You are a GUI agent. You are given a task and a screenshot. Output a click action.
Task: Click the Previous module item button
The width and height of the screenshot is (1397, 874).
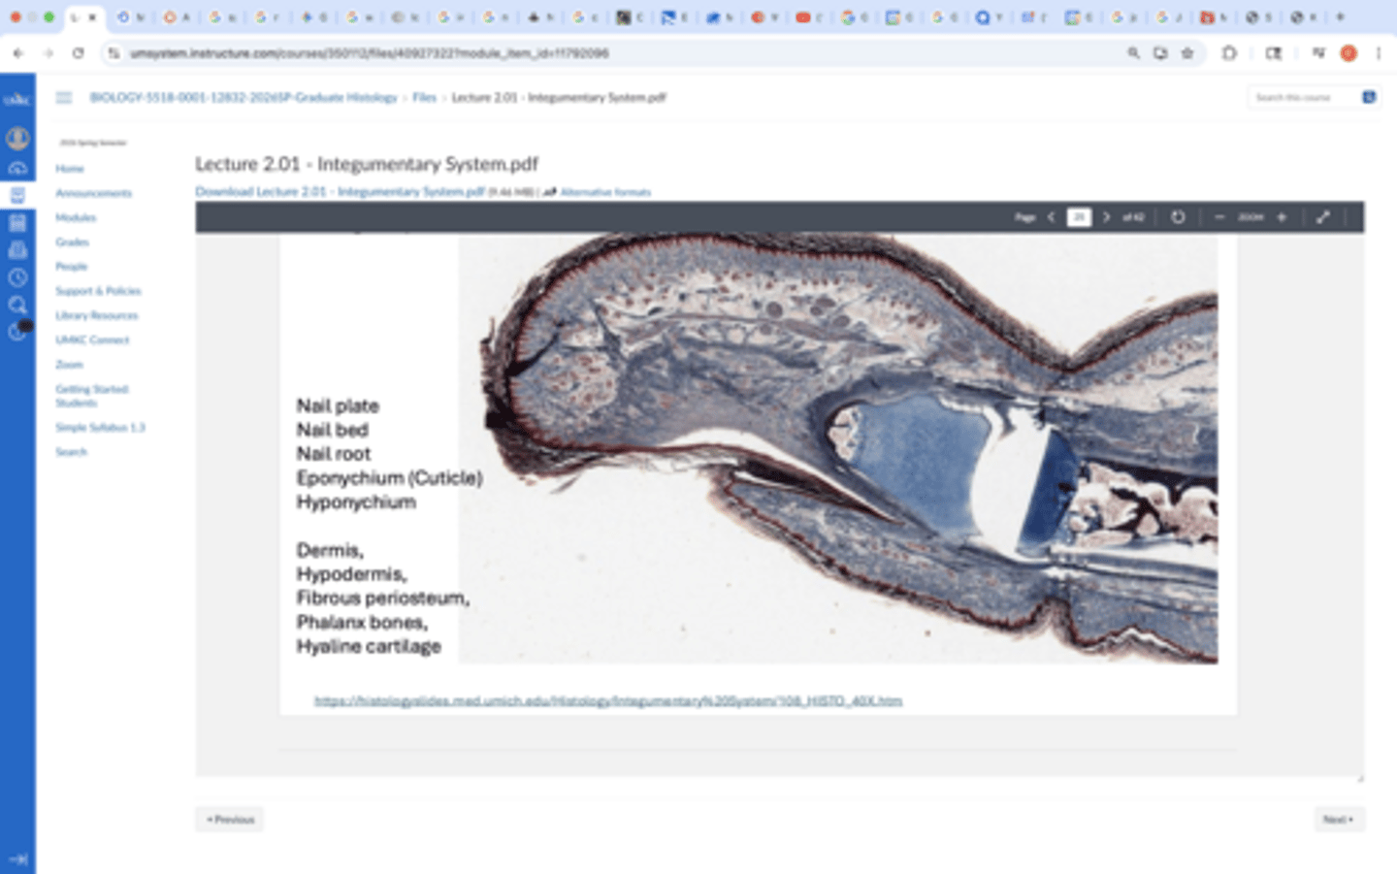click(230, 820)
